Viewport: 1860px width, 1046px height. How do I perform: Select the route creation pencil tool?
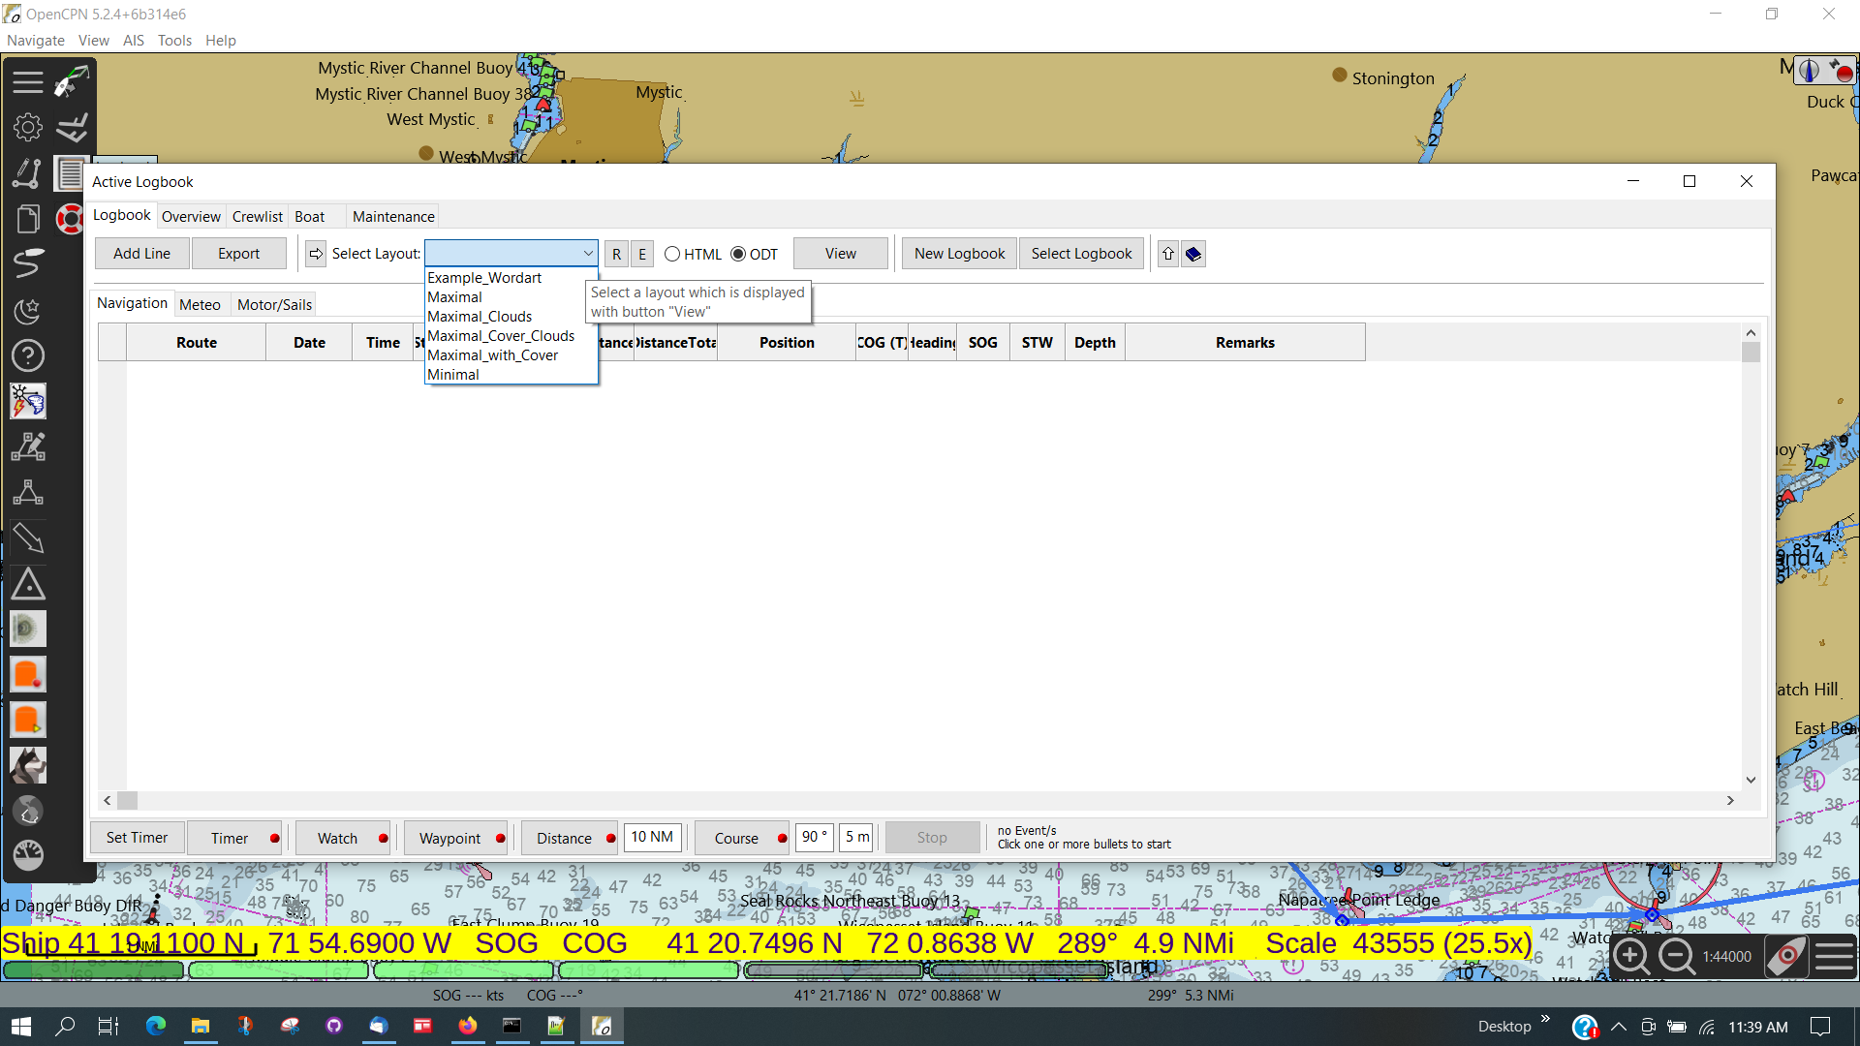pos(27,172)
